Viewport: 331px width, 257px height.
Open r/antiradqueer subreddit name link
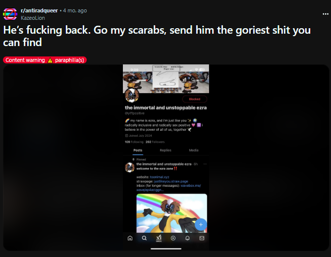click(39, 10)
